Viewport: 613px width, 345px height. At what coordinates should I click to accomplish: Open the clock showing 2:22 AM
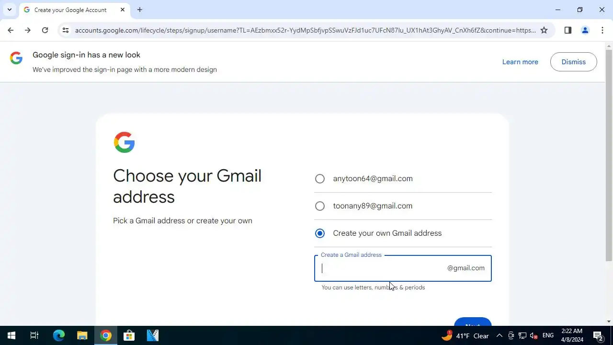tap(572, 335)
